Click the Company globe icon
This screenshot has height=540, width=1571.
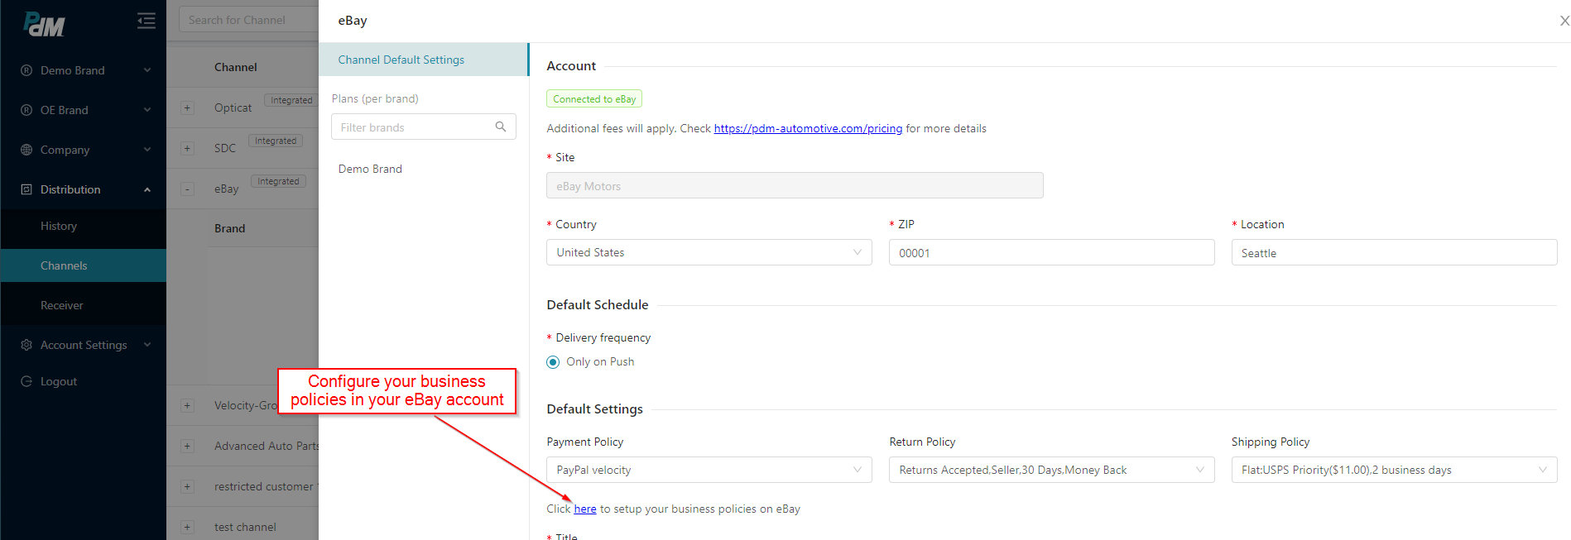26,150
